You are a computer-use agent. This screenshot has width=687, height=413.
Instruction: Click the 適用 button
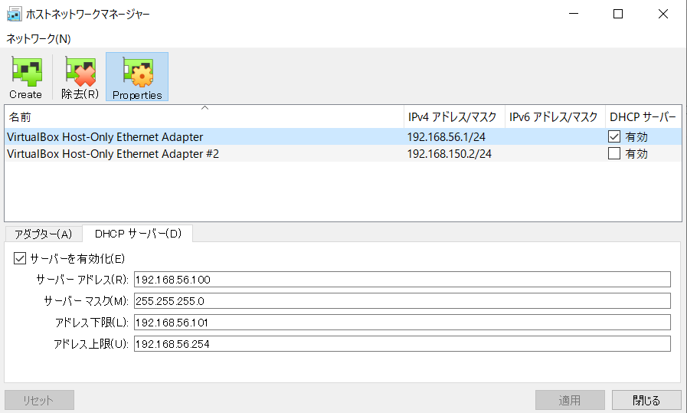tap(570, 400)
